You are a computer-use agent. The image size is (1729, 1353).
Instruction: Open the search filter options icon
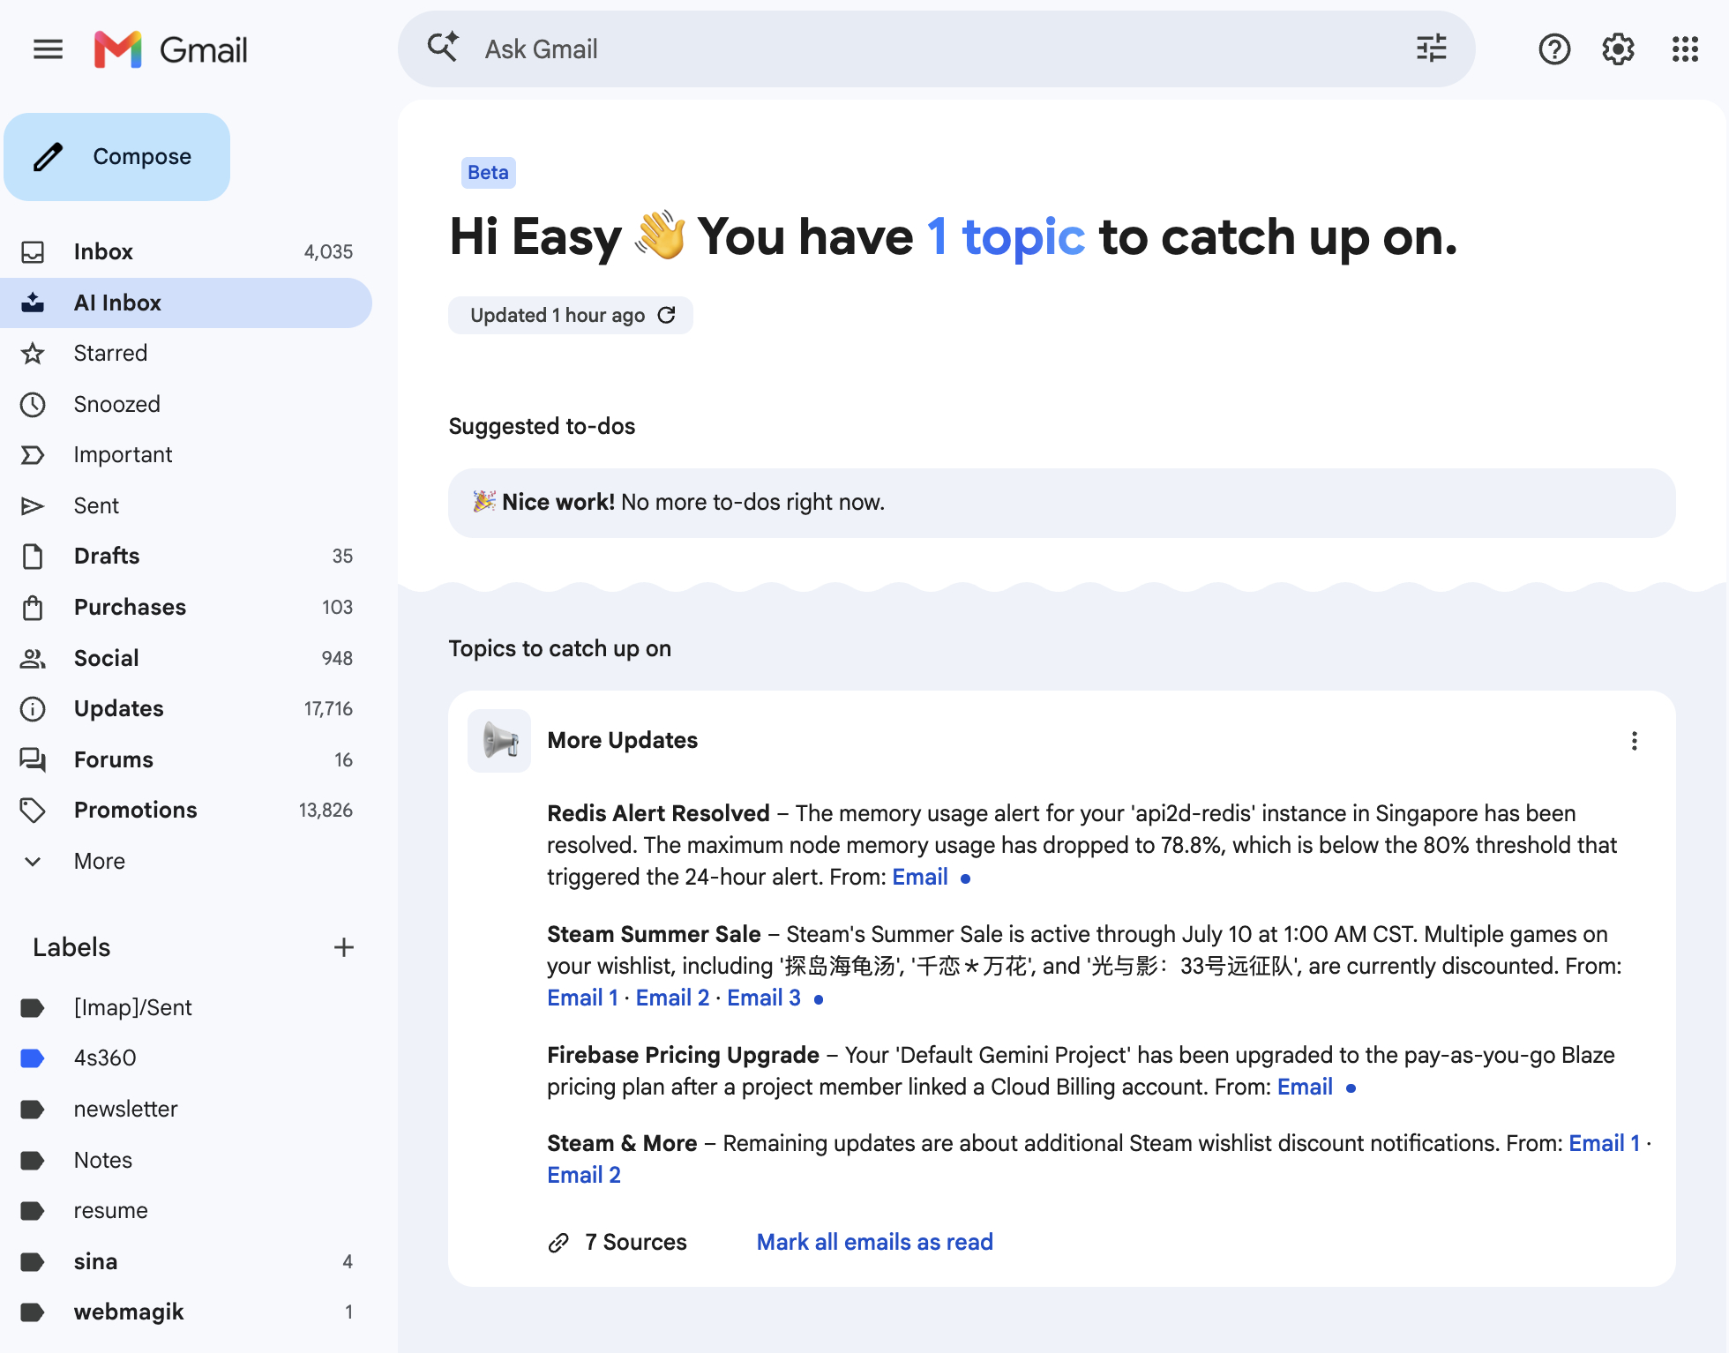point(1431,49)
